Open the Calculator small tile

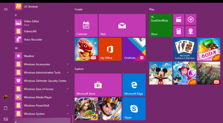coord(179,31)
